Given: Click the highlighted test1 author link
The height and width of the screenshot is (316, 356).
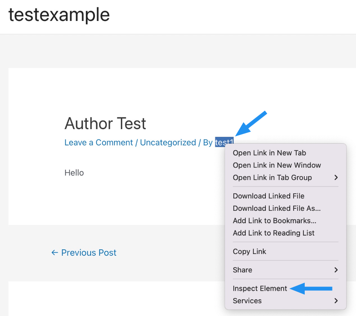Looking at the screenshot, I should coord(224,142).
